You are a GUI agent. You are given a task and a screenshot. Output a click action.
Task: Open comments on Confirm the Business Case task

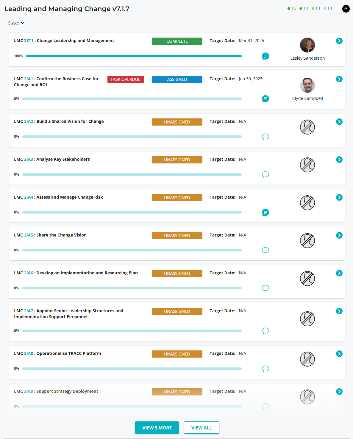pos(265,99)
